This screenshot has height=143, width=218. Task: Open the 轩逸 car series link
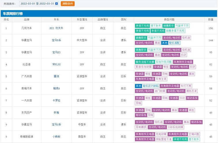click(56, 112)
